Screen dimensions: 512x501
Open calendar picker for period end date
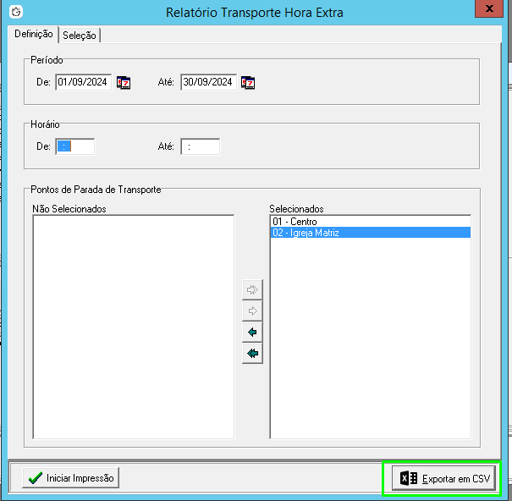tap(248, 83)
